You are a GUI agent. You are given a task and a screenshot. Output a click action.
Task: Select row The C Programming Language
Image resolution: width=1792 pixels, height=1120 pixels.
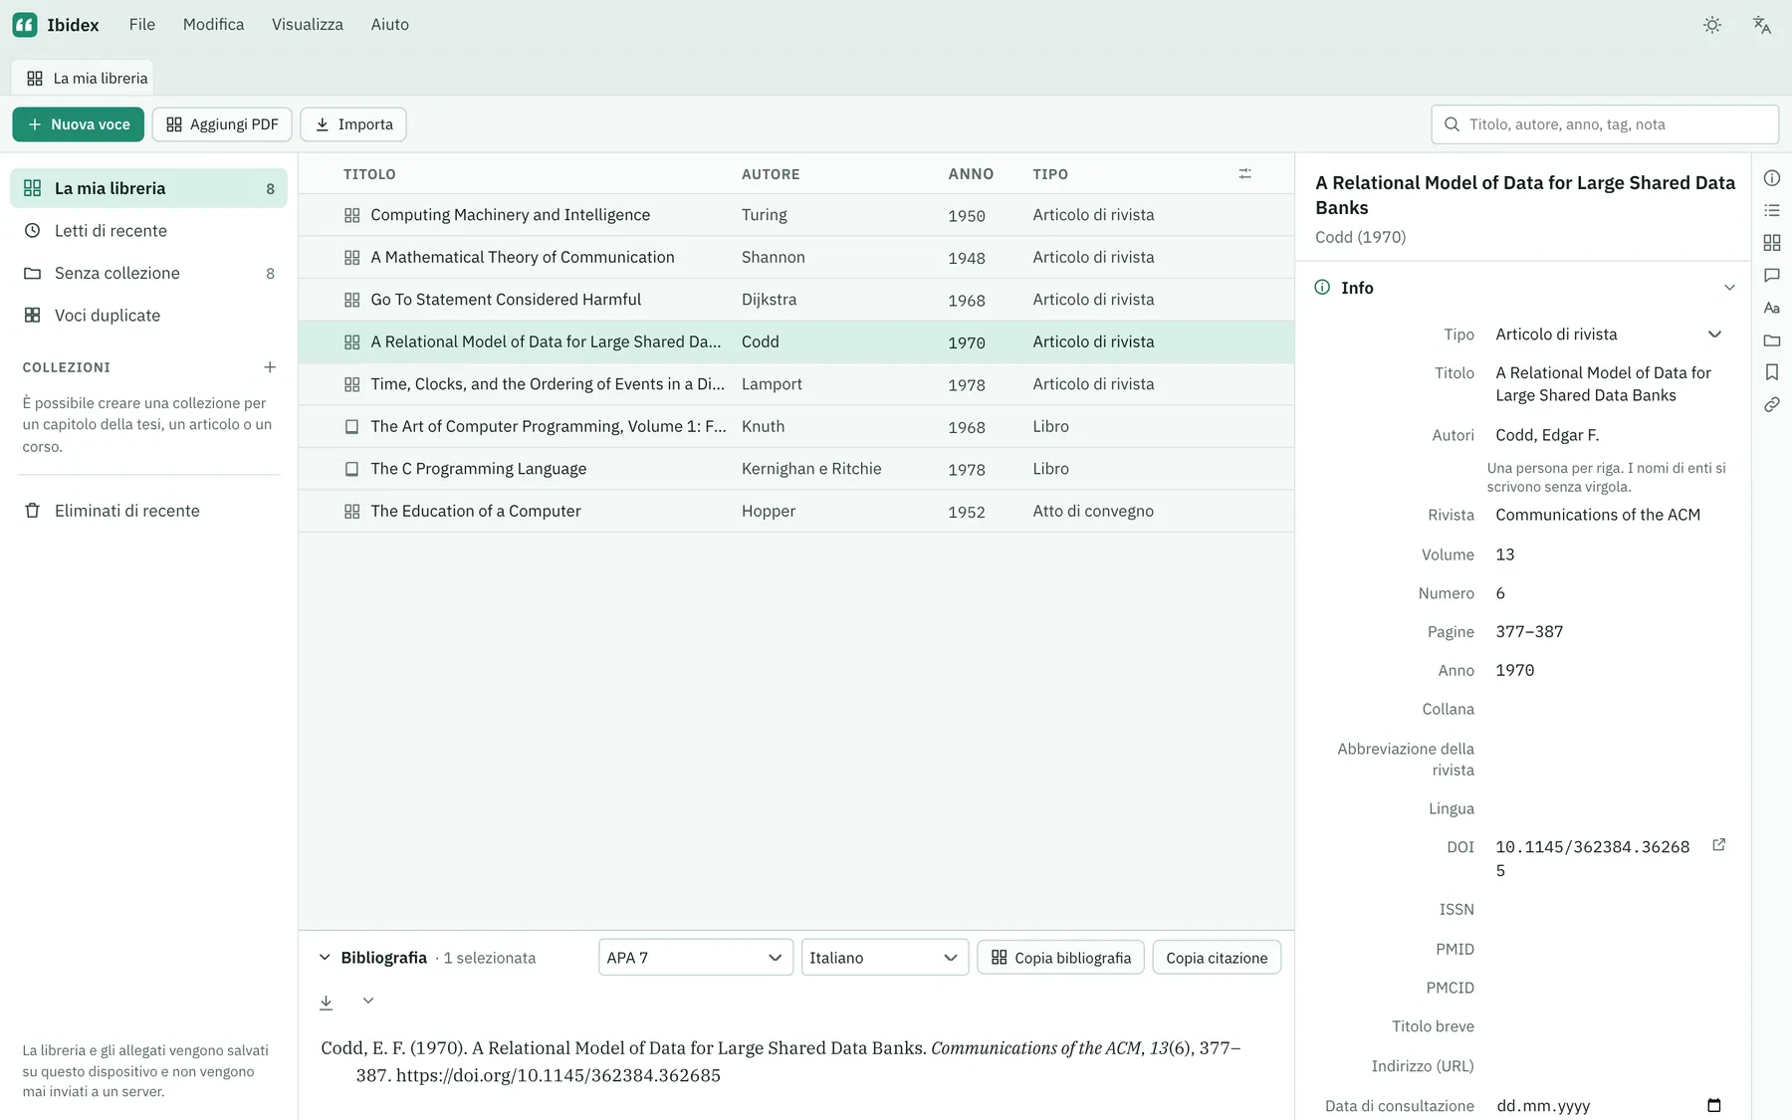click(x=796, y=469)
